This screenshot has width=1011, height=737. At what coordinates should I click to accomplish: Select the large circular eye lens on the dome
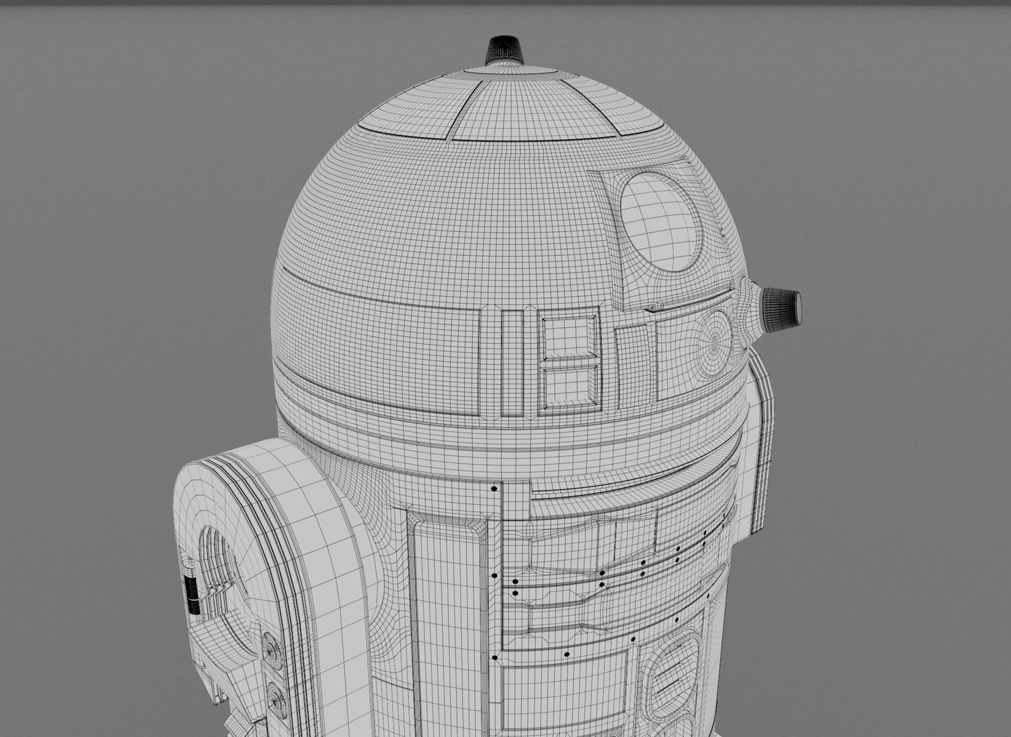point(661,222)
